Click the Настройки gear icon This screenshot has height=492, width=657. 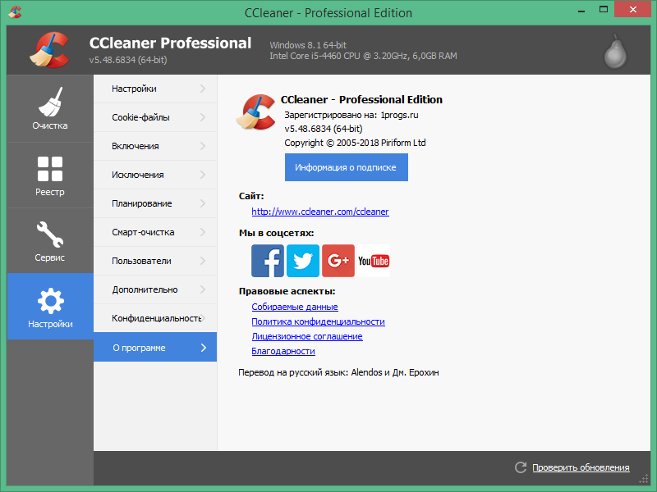(49, 301)
